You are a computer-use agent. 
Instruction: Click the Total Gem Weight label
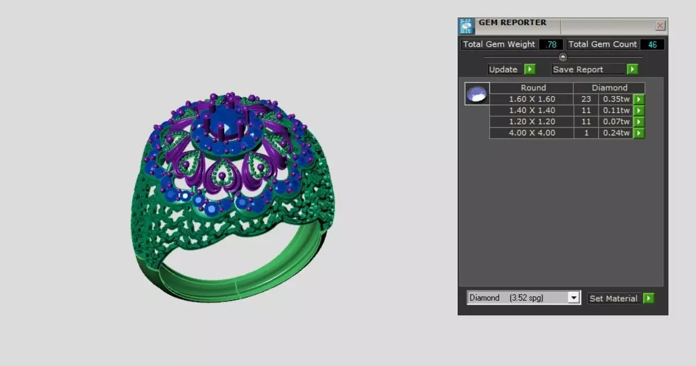pyautogui.click(x=499, y=44)
